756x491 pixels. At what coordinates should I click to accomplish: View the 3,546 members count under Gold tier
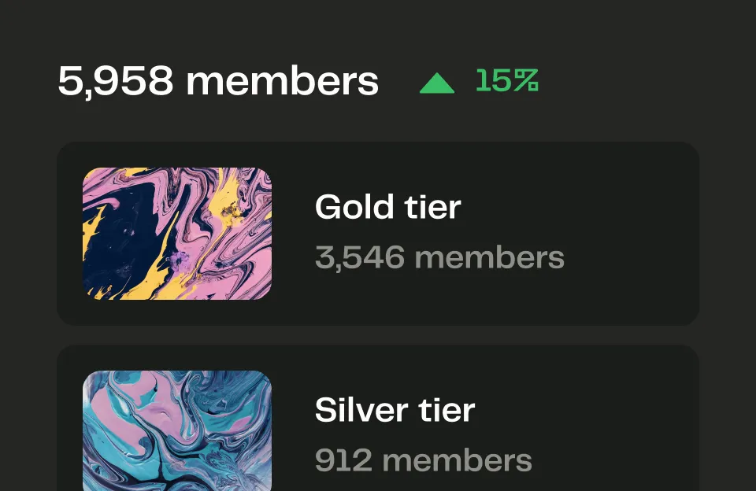(439, 257)
